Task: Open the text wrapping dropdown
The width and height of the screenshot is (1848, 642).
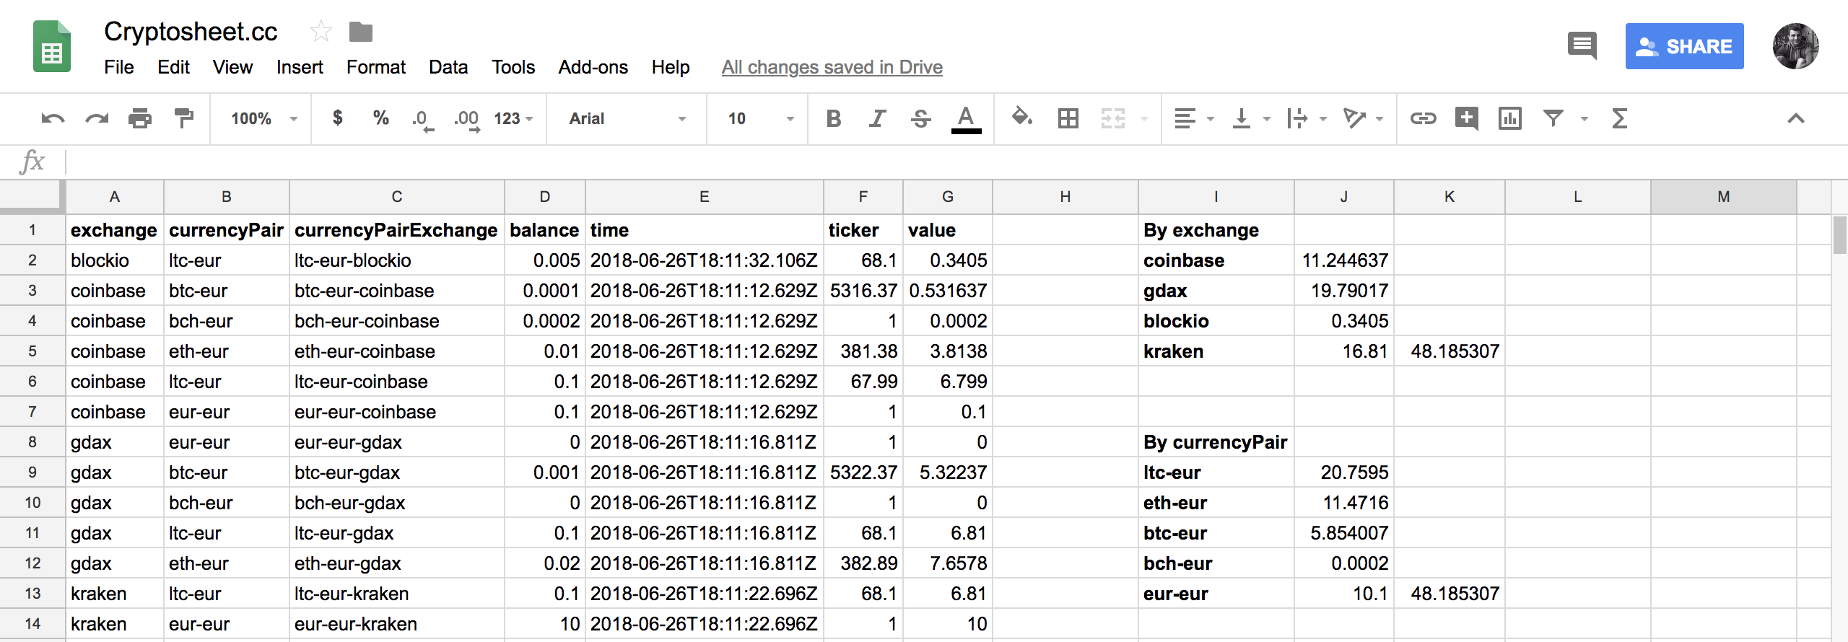Action: [1307, 118]
